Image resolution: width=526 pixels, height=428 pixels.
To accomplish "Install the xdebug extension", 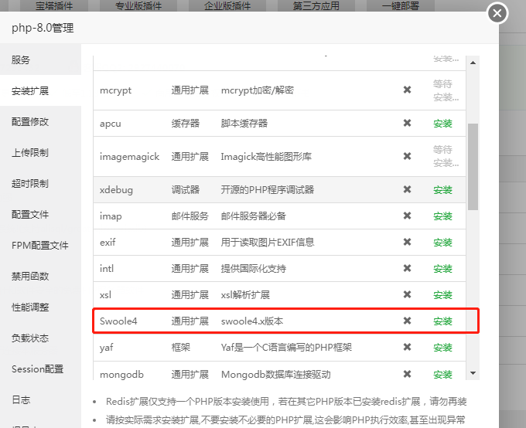I will click(x=442, y=190).
